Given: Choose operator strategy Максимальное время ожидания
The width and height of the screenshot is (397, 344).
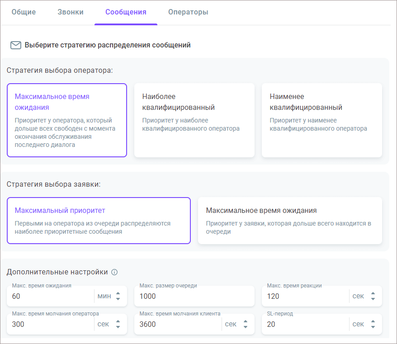Looking at the screenshot, I should pyautogui.click(x=67, y=120).
